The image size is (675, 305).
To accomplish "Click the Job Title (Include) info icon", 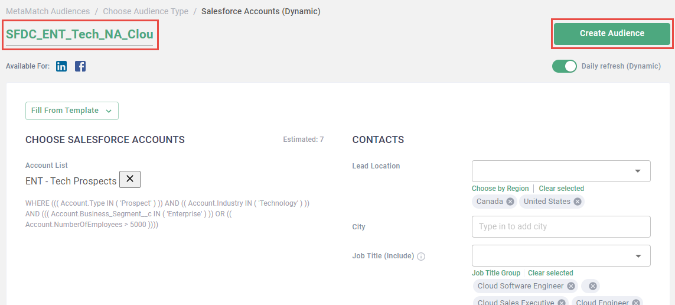I will (421, 257).
